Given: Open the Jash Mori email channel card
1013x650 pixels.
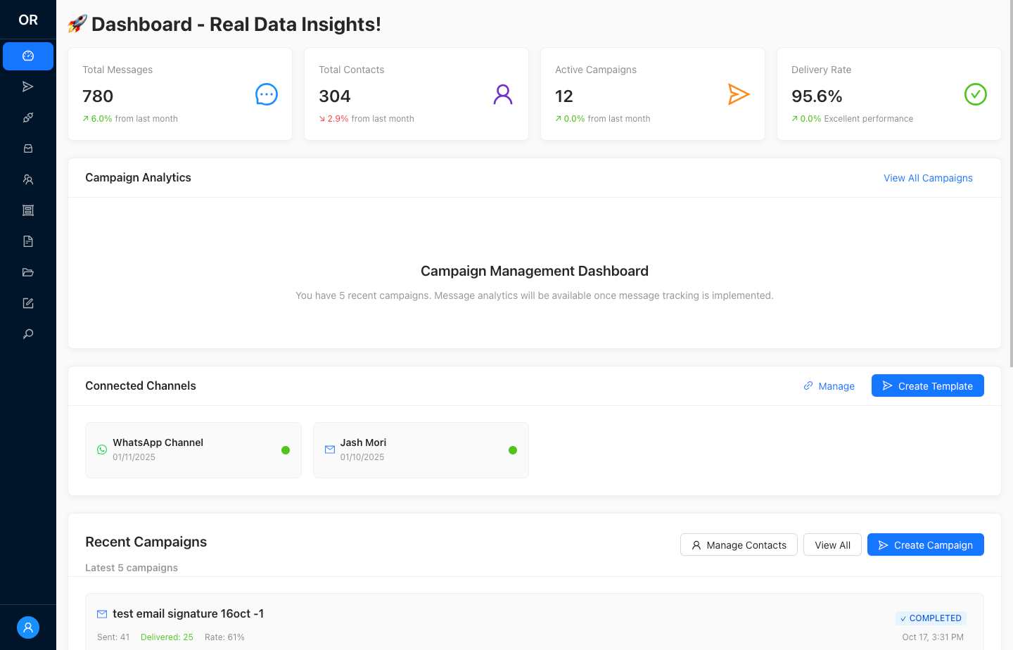Looking at the screenshot, I should click(421, 450).
